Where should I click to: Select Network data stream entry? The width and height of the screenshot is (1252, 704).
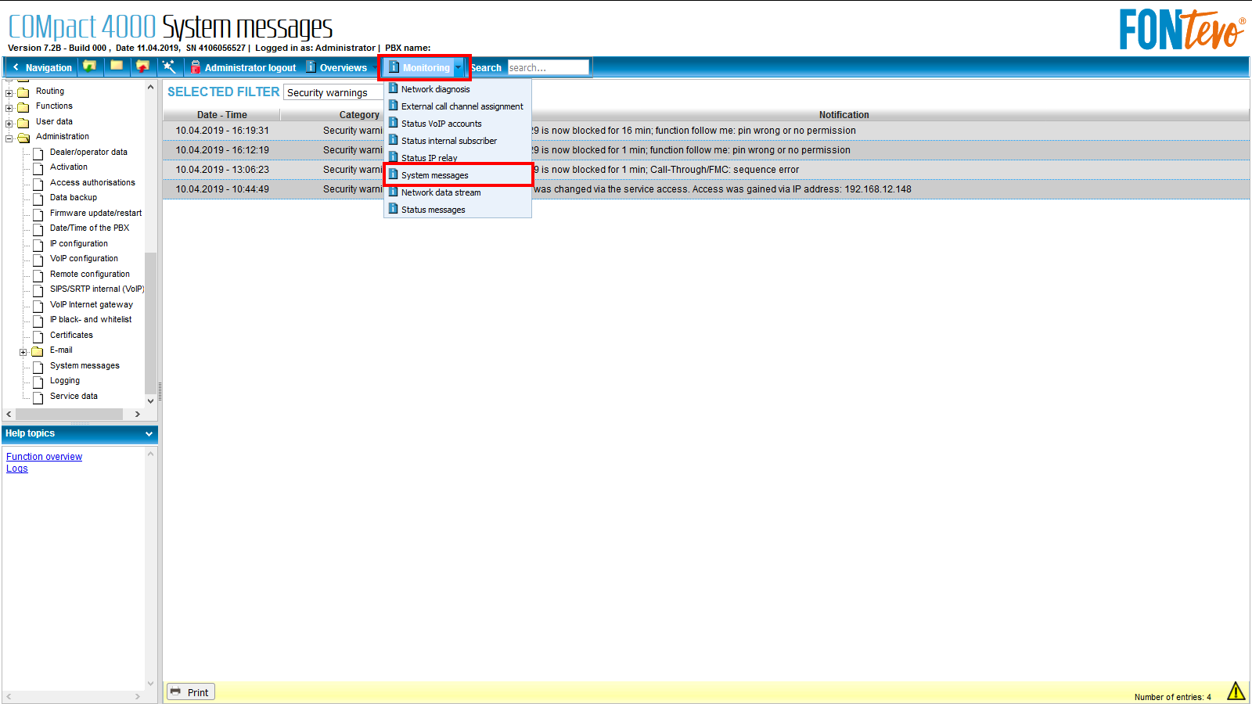click(x=458, y=192)
